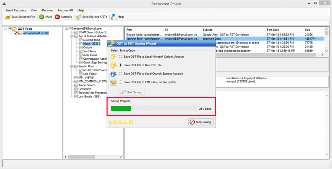Select the Lost Folder tree item
The width and height of the screenshot is (332, 169).
tap(90, 74)
